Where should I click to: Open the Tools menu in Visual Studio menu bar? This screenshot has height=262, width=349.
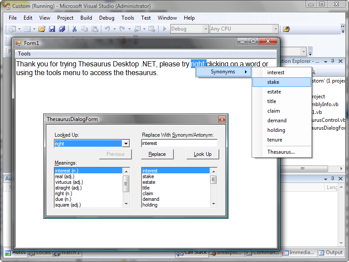click(128, 18)
